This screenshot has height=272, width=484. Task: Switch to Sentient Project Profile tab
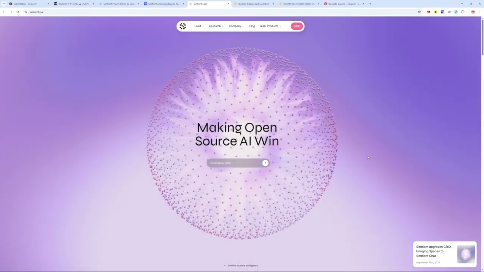tap(119, 4)
